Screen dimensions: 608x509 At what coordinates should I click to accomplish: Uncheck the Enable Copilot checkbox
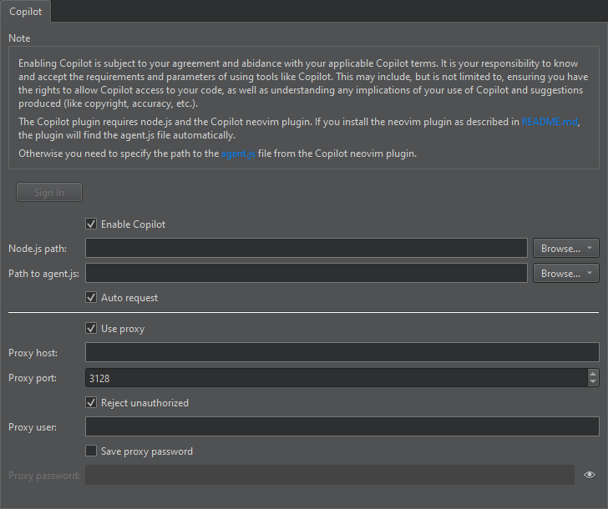pyautogui.click(x=91, y=224)
